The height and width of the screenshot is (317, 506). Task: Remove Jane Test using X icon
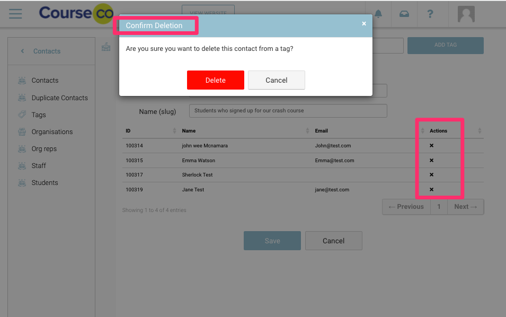pos(431,190)
